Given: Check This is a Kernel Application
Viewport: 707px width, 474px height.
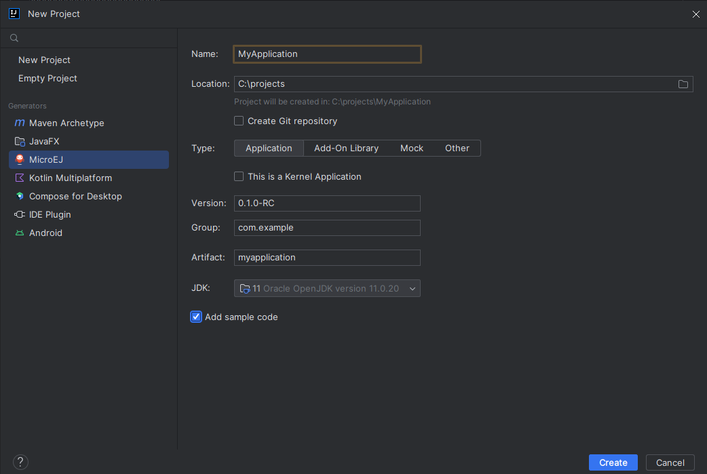Looking at the screenshot, I should 239,176.
